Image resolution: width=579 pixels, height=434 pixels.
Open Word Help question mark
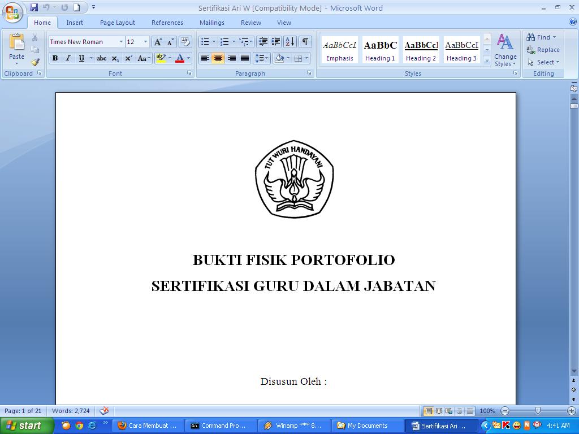pos(573,22)
